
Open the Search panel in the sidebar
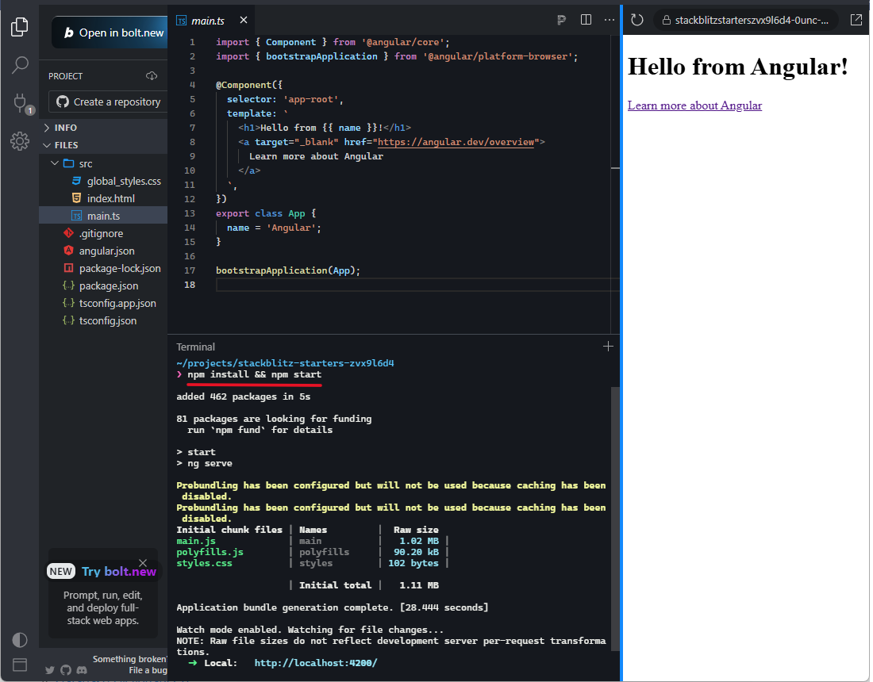click(x=20, y=65)
